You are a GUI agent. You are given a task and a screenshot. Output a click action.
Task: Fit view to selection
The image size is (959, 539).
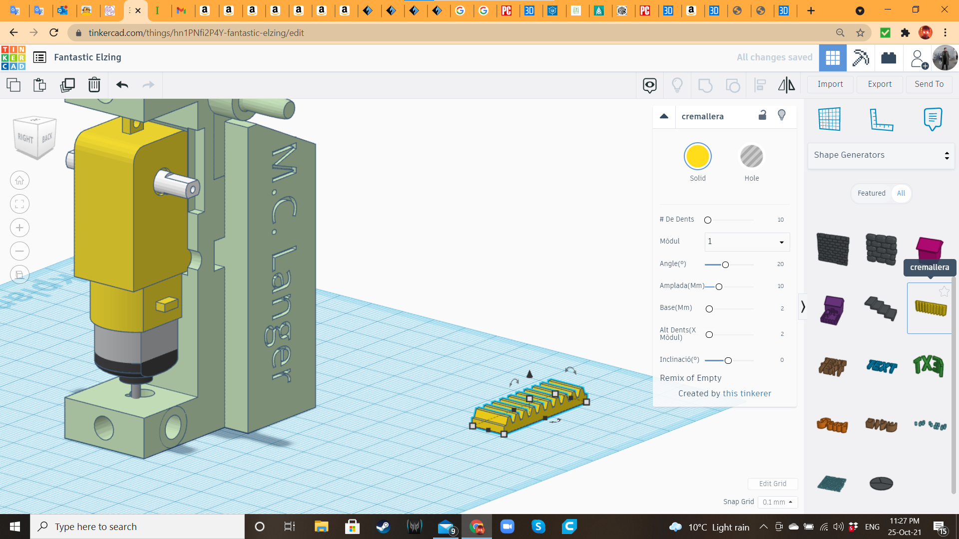[x=19, y=204]
